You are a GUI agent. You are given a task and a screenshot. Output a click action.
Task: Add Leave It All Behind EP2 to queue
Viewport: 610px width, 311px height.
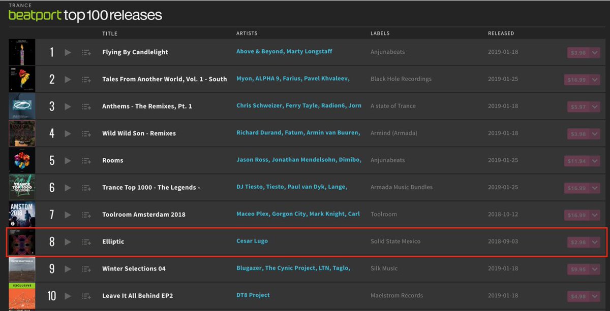86,296
